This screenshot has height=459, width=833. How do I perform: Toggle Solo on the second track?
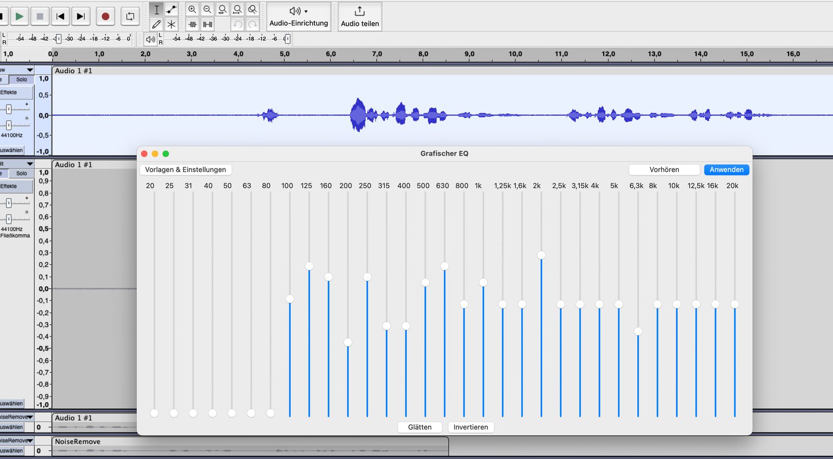click(x=22, y=173)
